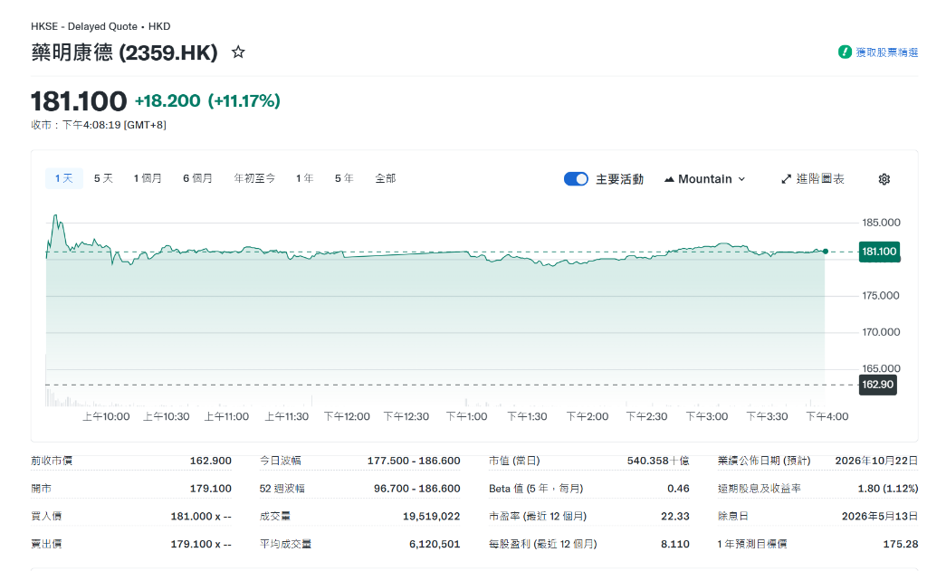
Task: Click the 市值 (當日) value 540.358十億
Action: (x=658, y=461)
